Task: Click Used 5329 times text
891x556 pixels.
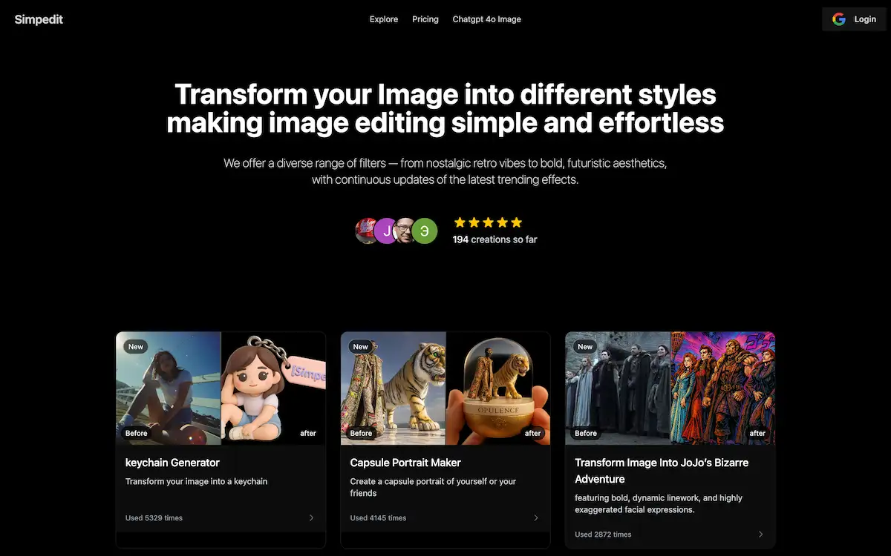Action: click(154, 518)
